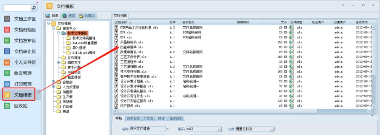Click document list horizontal scrollbar
This screenshot has height=135, width=380.
tap(242, 111)
